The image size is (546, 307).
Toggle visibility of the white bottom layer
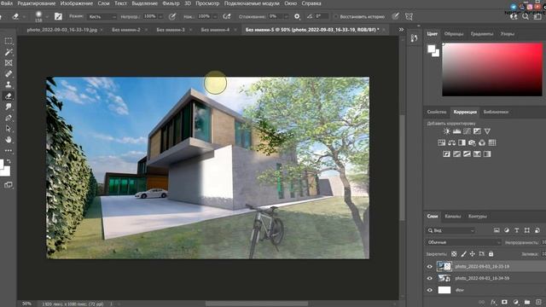click(430, 290)
